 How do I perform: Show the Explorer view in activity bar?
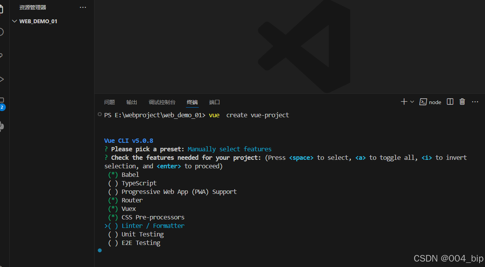(2, 9)
